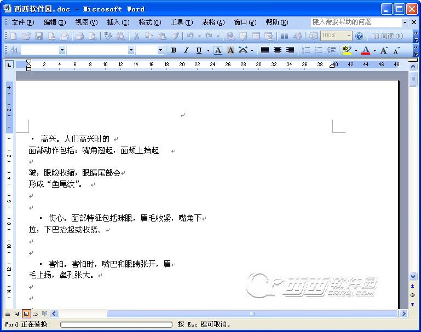Open the 插入(I) menu

click(x=118, y=22)
